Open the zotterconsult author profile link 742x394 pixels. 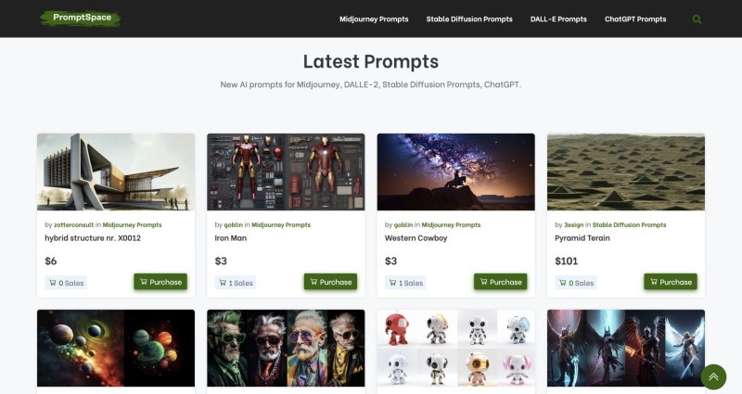pyautogui.click(x=74, y=225)
